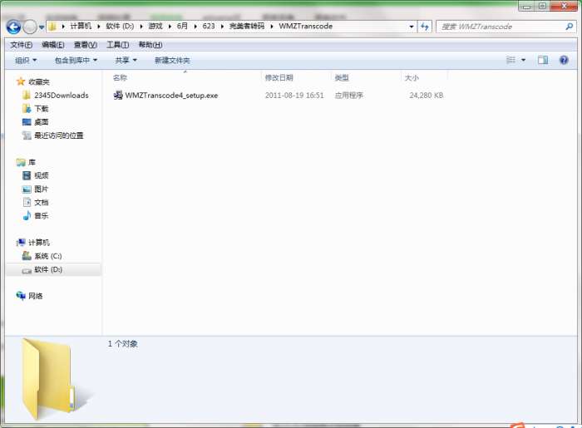This screenshot has height=428, width=582.
Task: Expand the chevron after 计算机 breadcrumb
Action: pos(99,27)
